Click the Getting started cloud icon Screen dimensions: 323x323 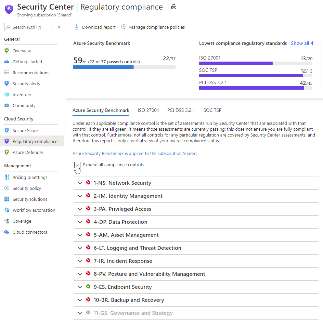[x=7, y=62]
